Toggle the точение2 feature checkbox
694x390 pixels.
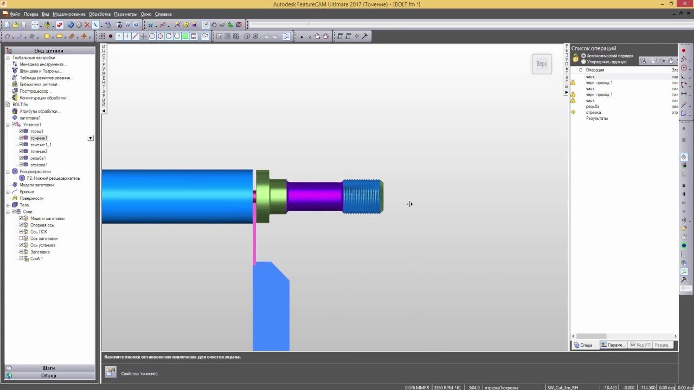coord(21,152)
